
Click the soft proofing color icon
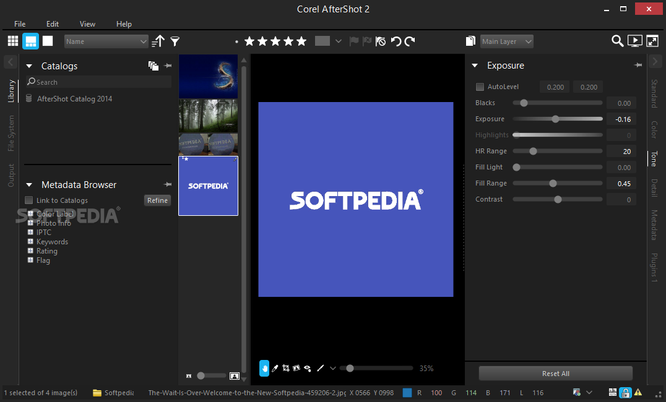click(x=576, y=393)
